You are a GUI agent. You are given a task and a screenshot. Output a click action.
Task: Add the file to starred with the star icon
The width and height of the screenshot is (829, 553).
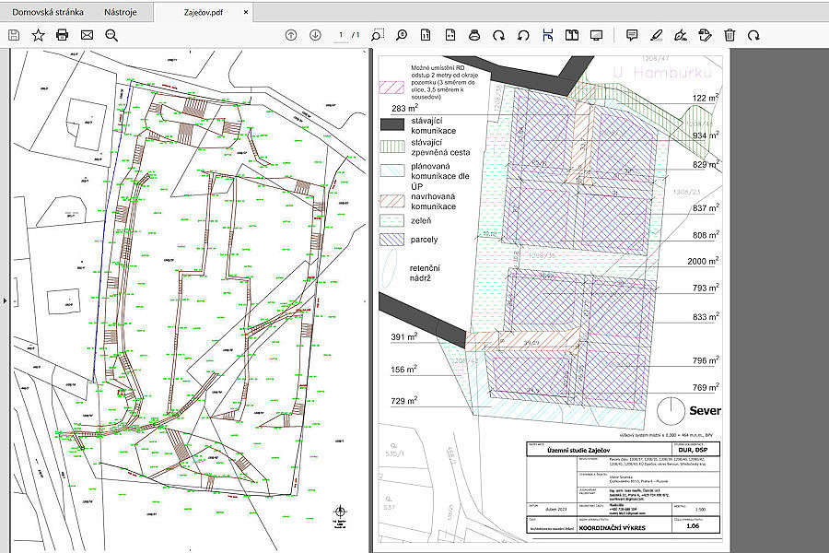(x=38, y=35)
